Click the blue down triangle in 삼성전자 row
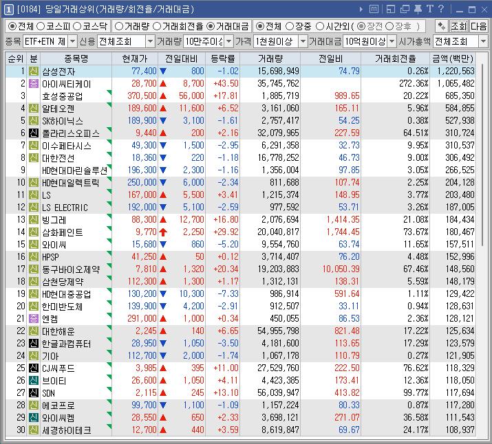Screen dimensions: 492x444 pyautogui.click(x=163, y=71)
